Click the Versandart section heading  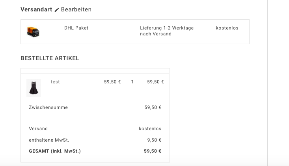point(36,9)
